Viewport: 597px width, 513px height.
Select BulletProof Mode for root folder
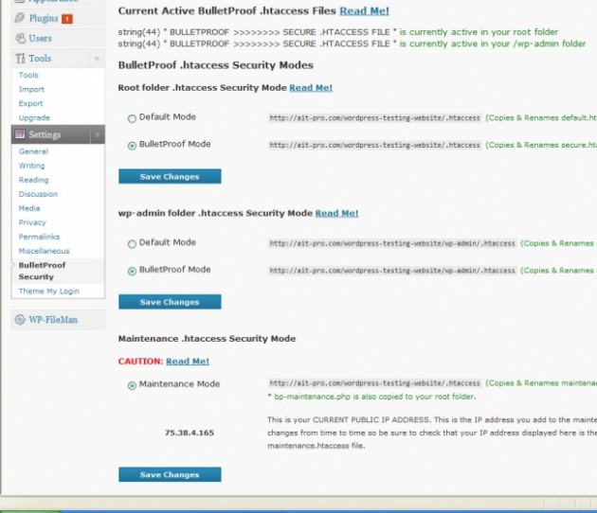point(132,146)
